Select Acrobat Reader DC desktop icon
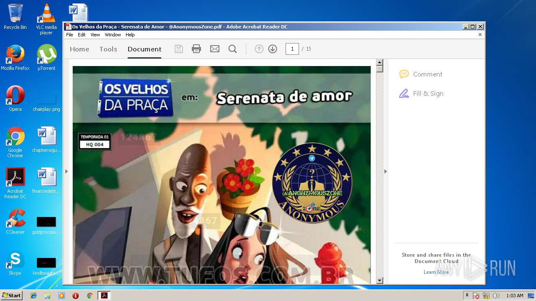 tap(15, 183)
